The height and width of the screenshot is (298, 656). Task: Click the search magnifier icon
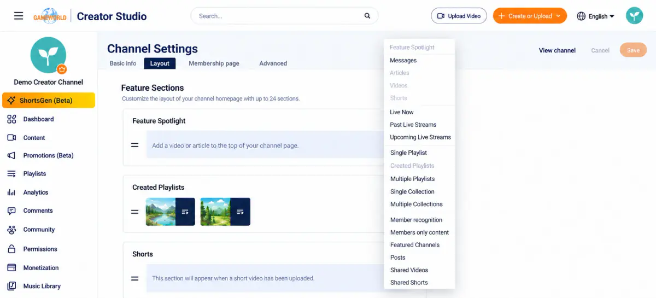(x=367, y=16)
